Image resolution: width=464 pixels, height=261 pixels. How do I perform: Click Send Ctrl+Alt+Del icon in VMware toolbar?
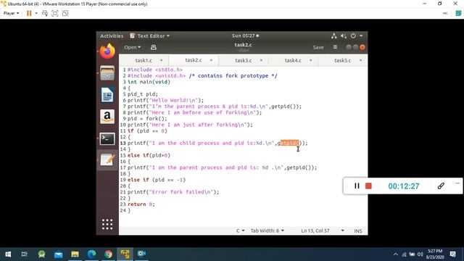coord(45,13)
